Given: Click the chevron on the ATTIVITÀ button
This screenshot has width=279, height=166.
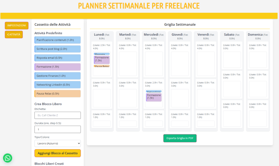Looking at the screenshot, I should (x=8, y=35).
